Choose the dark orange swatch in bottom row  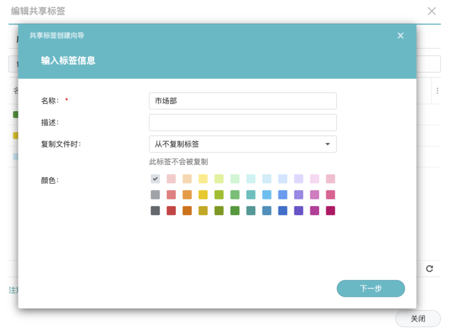pos(187,210)
